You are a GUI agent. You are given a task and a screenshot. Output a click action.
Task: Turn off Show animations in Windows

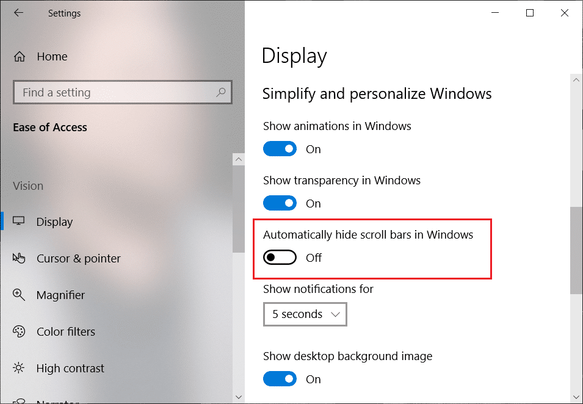click(x=280, y=148)
